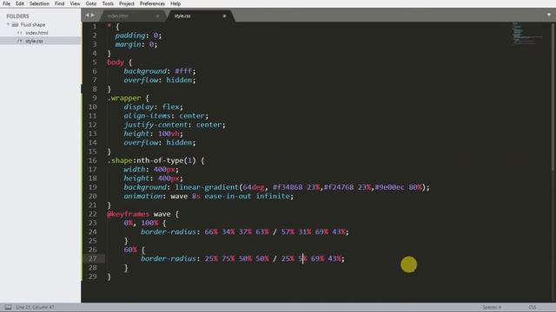The height and width of the screenshot is (312, 556).
Task: Open the Tools menu
Action: pyautogui.click(x=108, y=3)
